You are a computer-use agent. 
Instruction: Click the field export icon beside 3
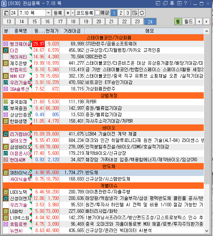pyautogui.click(x=135, y=13)
